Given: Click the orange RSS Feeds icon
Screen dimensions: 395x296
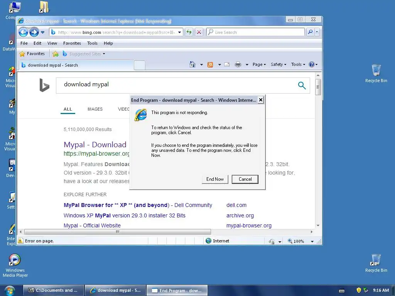Looking at the screenshot, I should [210, 65].
